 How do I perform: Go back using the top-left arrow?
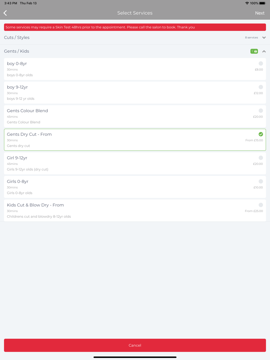(x=5, y=13)
